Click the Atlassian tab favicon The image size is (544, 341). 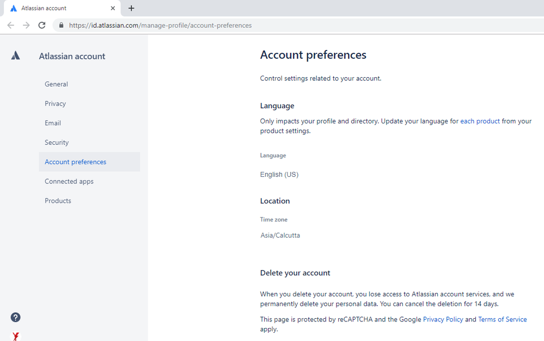click(x=14, y=8)
